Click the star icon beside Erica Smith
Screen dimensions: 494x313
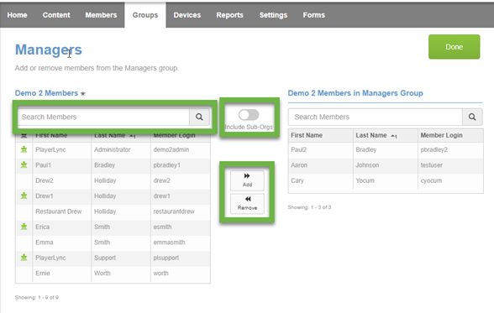(x=24, y=227)
